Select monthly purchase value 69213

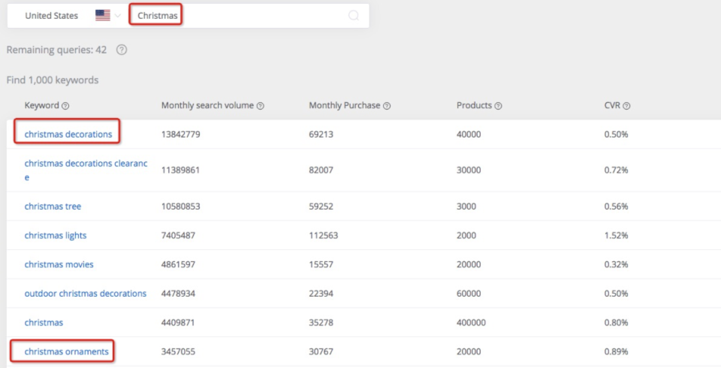[x=321, y=134]
